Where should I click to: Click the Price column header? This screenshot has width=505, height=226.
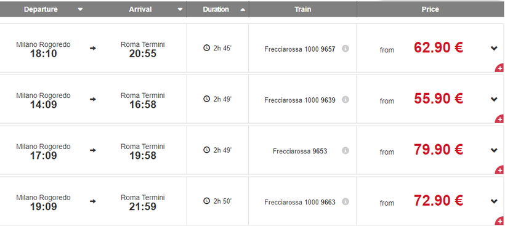[x=430, y=9]
